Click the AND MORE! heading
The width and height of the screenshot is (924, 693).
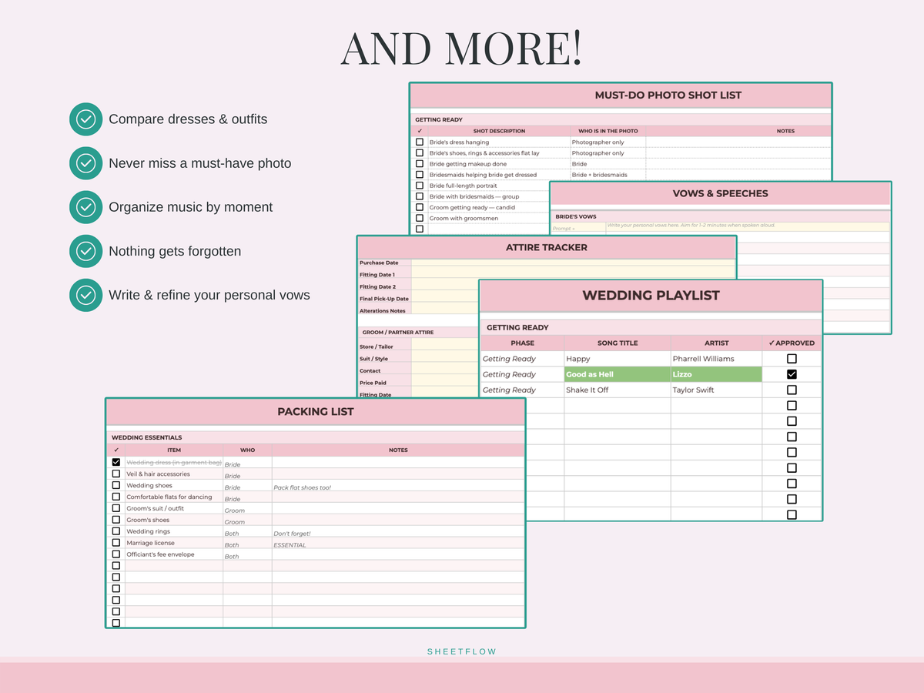(x=461, y=48)
